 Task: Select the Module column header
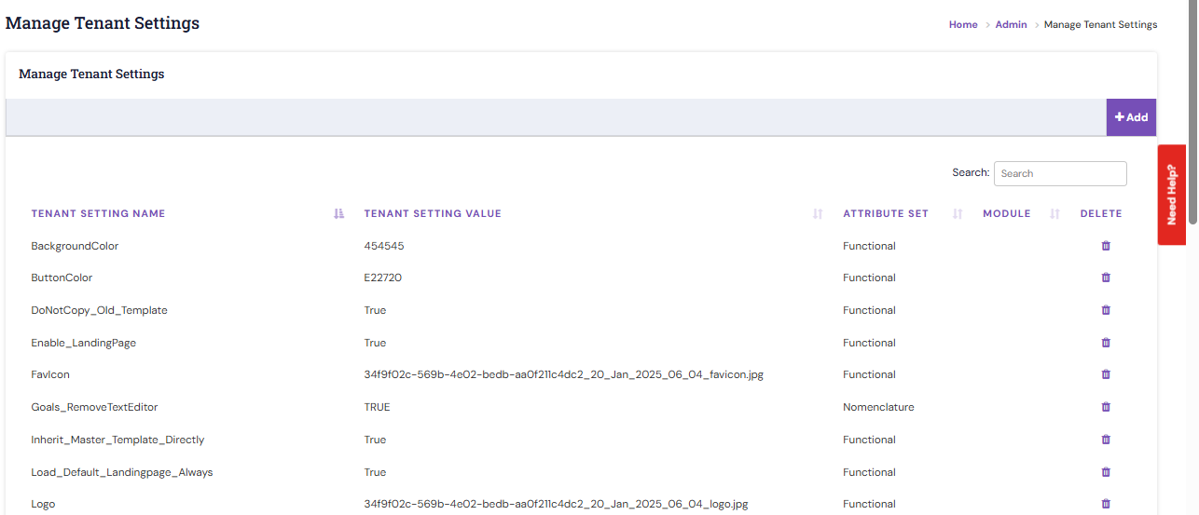[x=1007, y=213]
